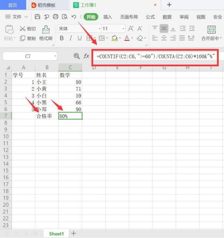Open the 开始 ribbon tab

[x=91, y=17]
